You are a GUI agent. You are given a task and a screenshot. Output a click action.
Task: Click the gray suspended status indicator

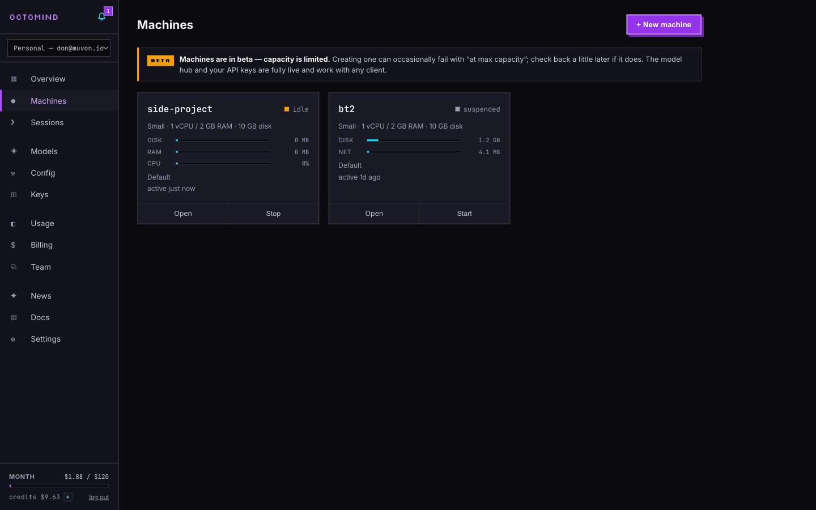pyautogui.click(x=457, y=109)
